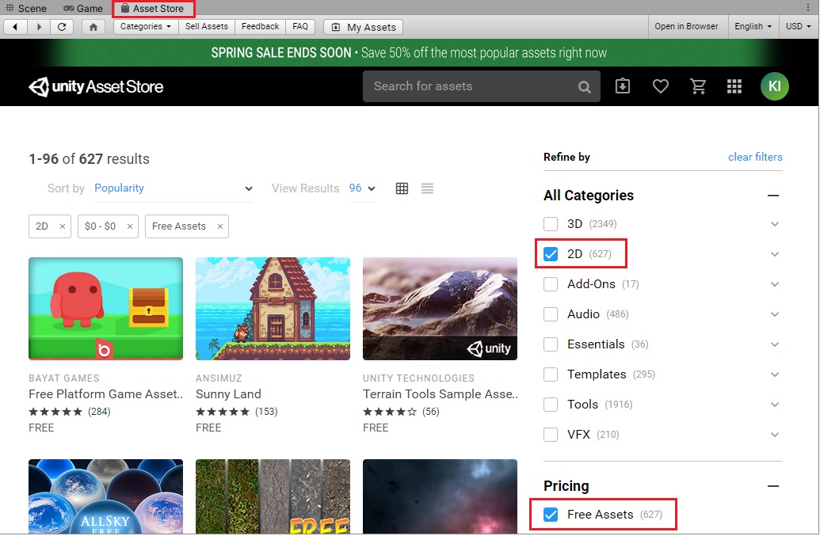The height and width of the screenshot is (536, 820).
Task: Uncheck the Free Assets pricing checkbox
Action: [x=551, y=515]
